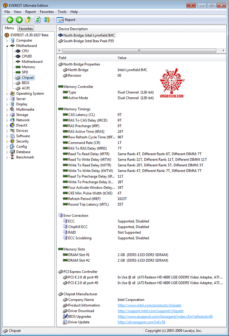
Task: Click the green Back arrow toolbar icon
Action: point(10,20)
